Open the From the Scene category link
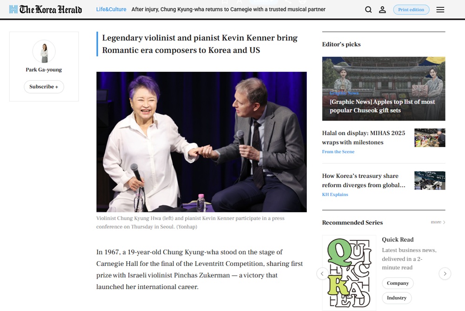Screen dimensions: 465x311 [x=338, y=151]
